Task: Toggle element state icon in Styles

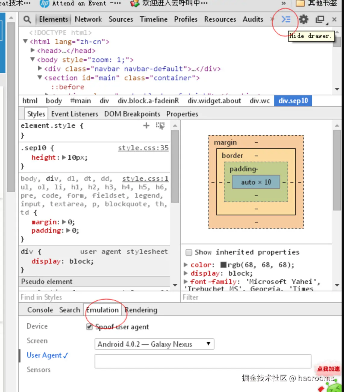Action: tap(160, 125)
